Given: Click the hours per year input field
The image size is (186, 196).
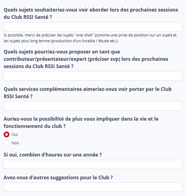Looking at the screenshot, I should (93, 164).
